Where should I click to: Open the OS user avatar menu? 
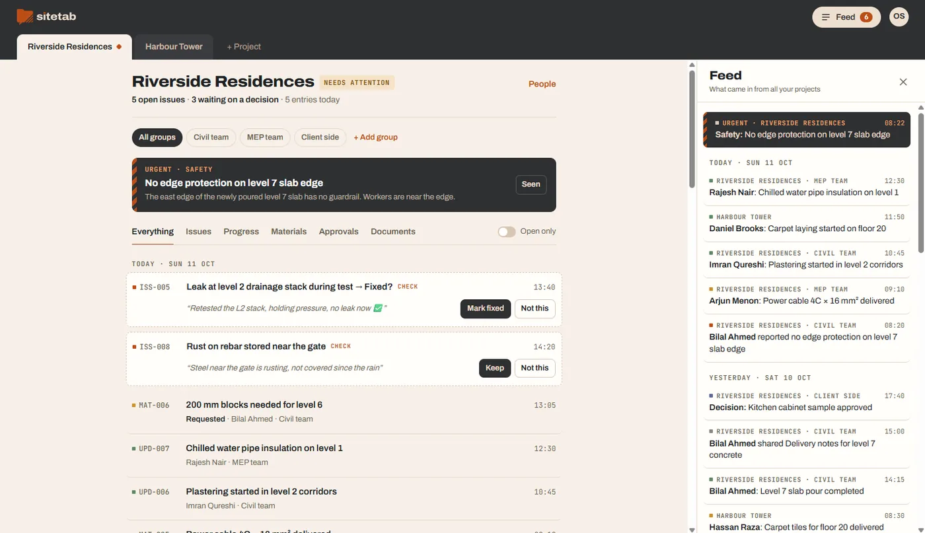(x=899, y=17)
